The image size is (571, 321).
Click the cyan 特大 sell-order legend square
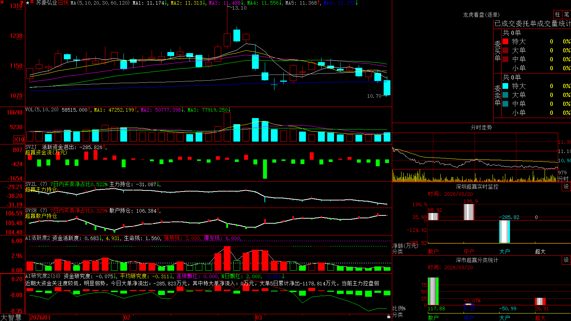505,86
